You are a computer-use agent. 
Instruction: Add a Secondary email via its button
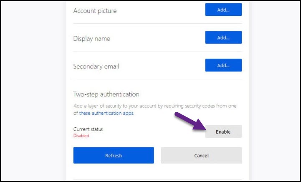click(x=223, y=65)
